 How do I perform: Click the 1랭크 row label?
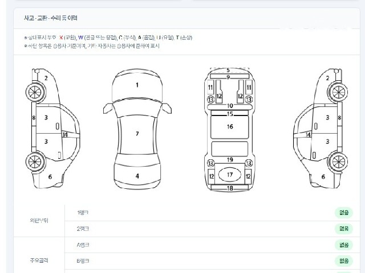click(x=83, y=213)
